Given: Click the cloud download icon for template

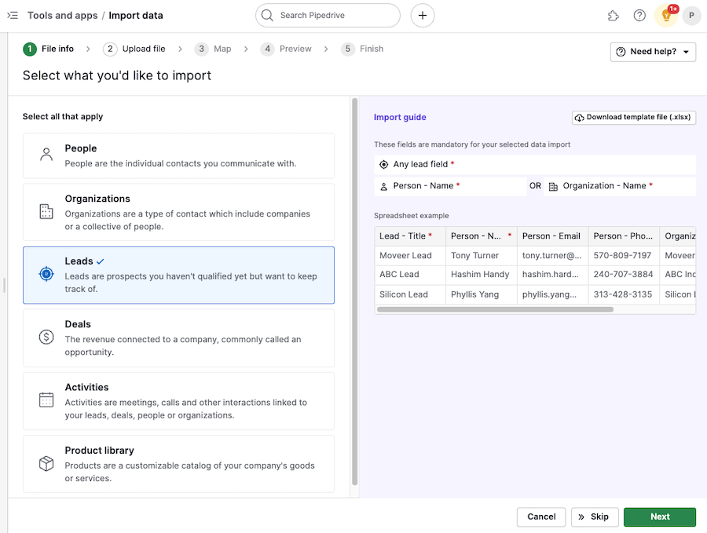Looking at the screenshot, I should click(580, 118).
